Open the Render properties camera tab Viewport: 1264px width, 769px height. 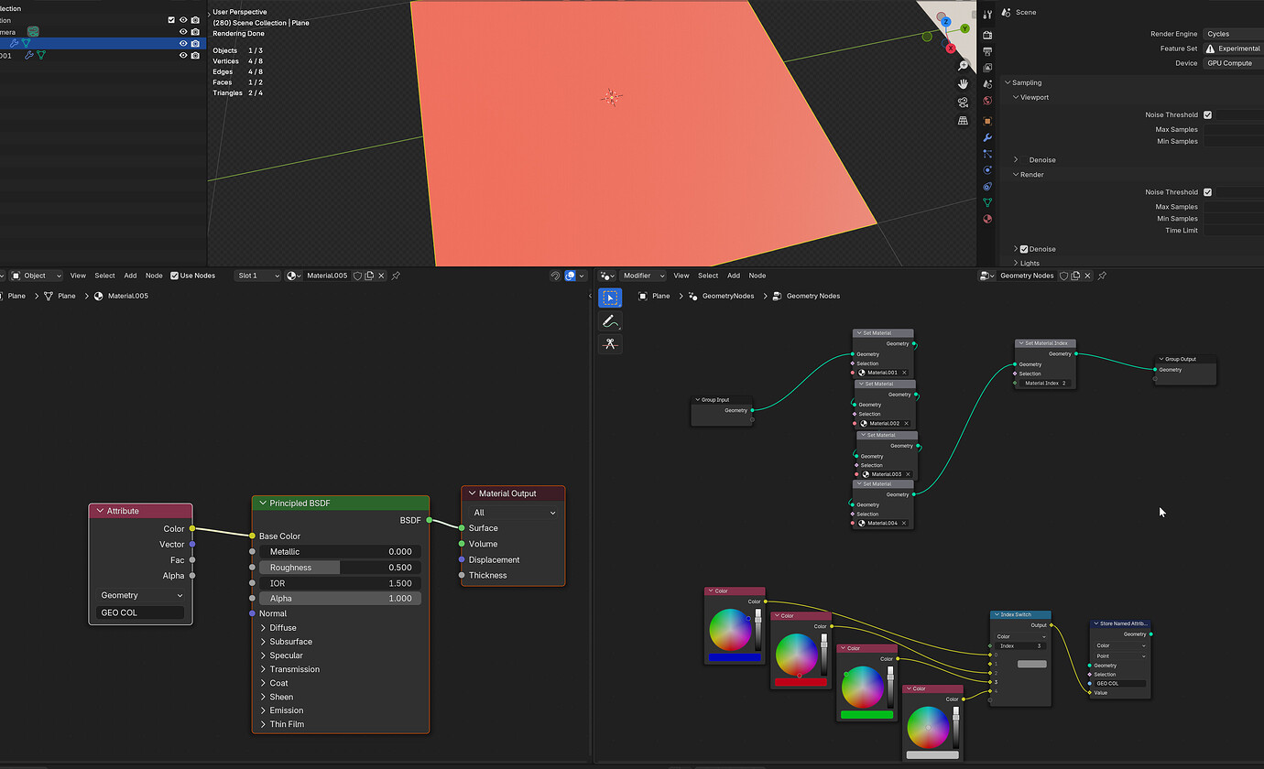pos(987,35)
